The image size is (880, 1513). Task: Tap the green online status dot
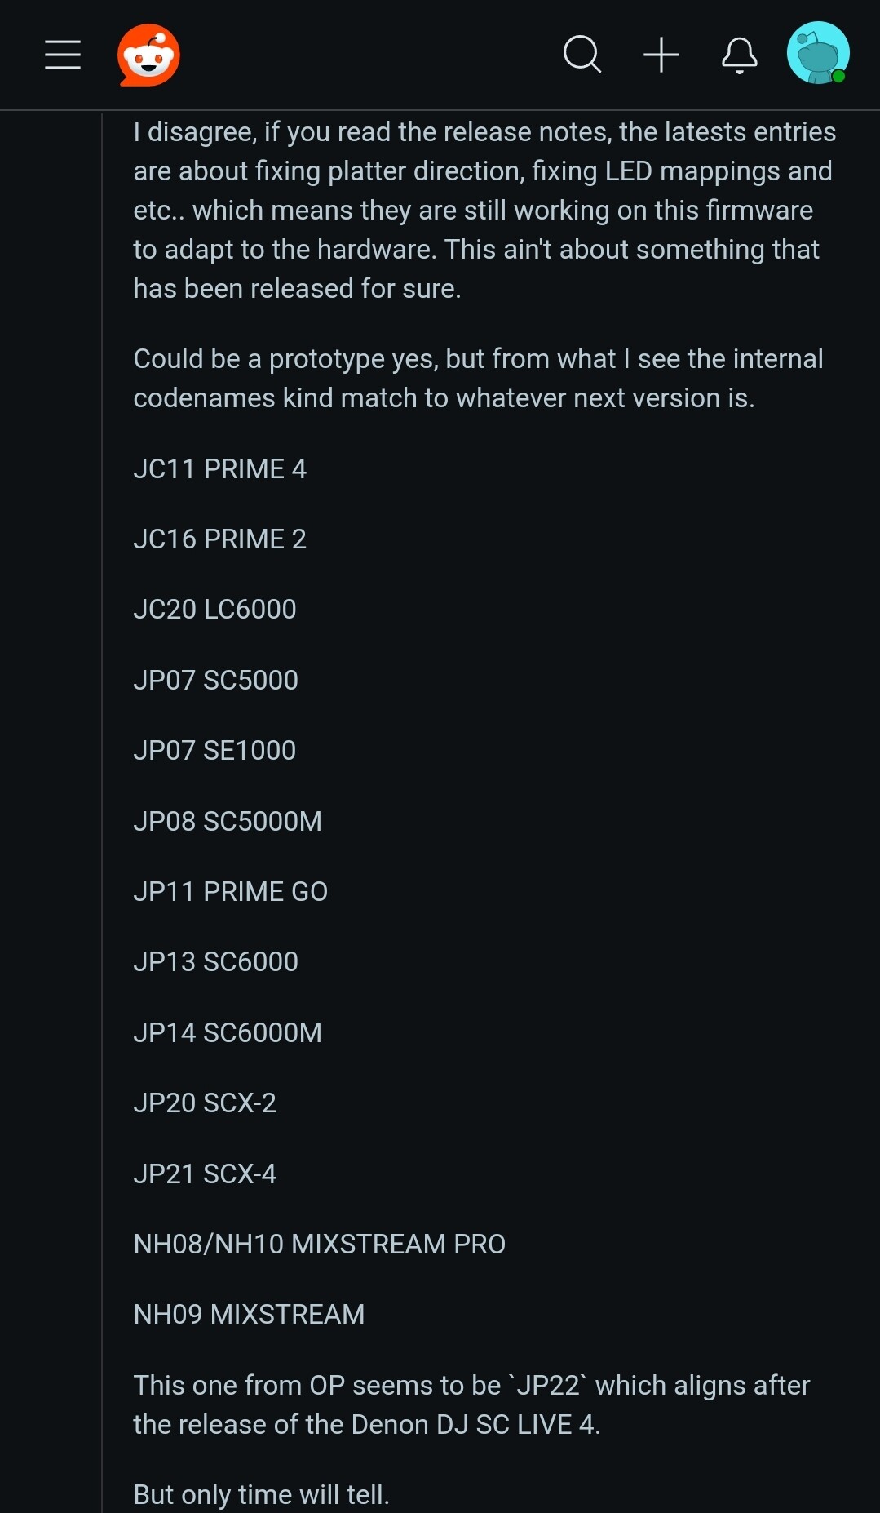click(838, 76)
